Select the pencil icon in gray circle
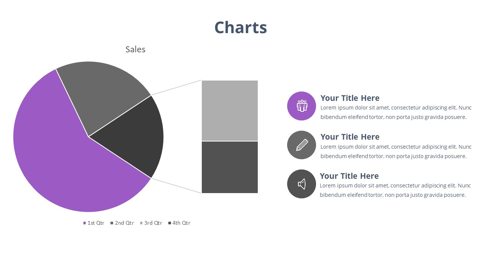Viewport: 481px width, 271px height. (302, 145)
